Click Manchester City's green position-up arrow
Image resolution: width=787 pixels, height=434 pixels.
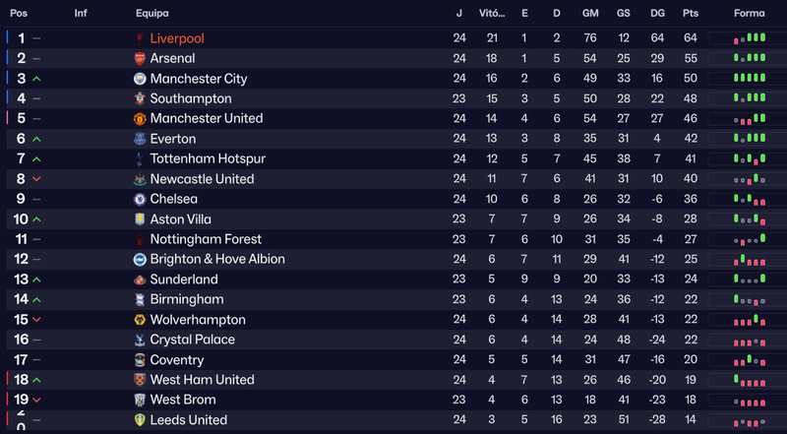coord(36,79)
